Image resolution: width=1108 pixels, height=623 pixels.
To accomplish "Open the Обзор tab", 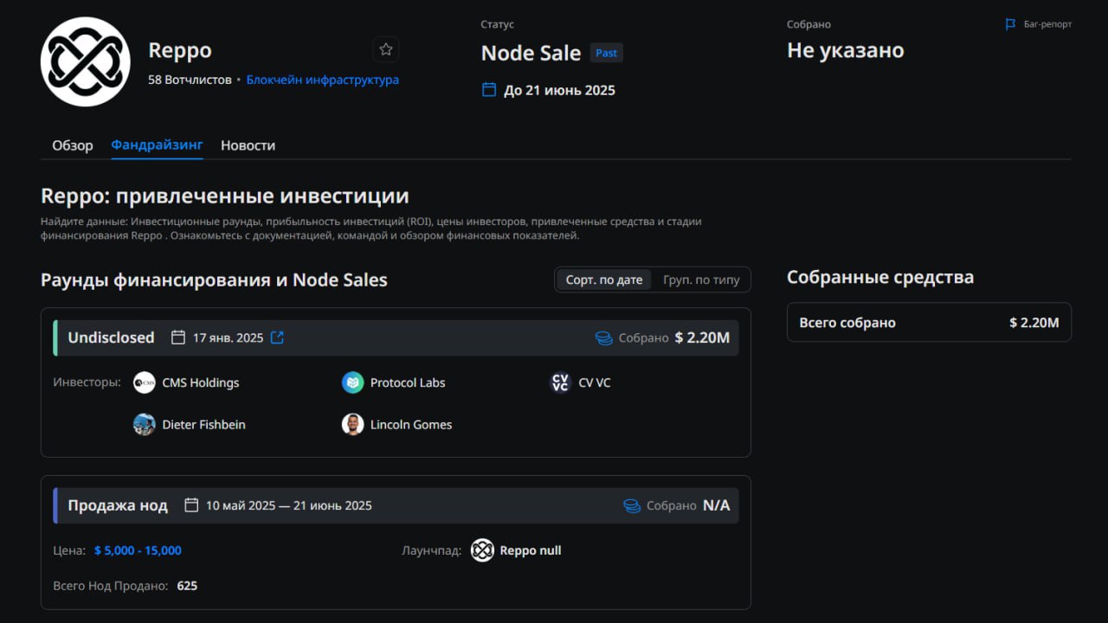I will (73, 145).
